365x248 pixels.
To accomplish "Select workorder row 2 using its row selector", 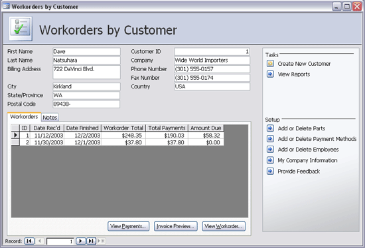I will [15, 142].
